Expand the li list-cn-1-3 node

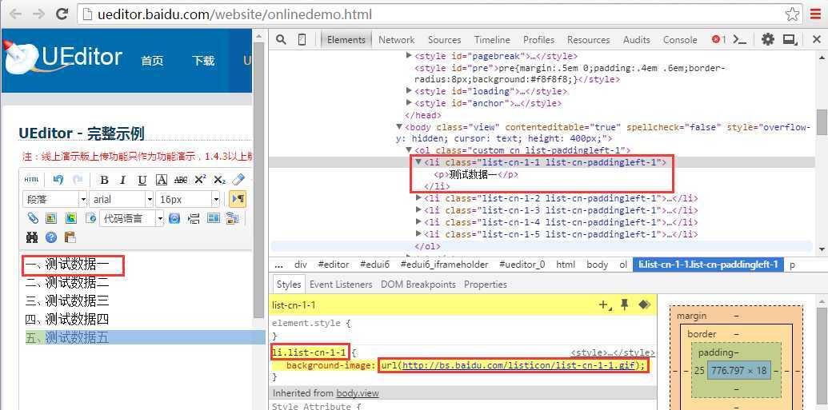418,210
